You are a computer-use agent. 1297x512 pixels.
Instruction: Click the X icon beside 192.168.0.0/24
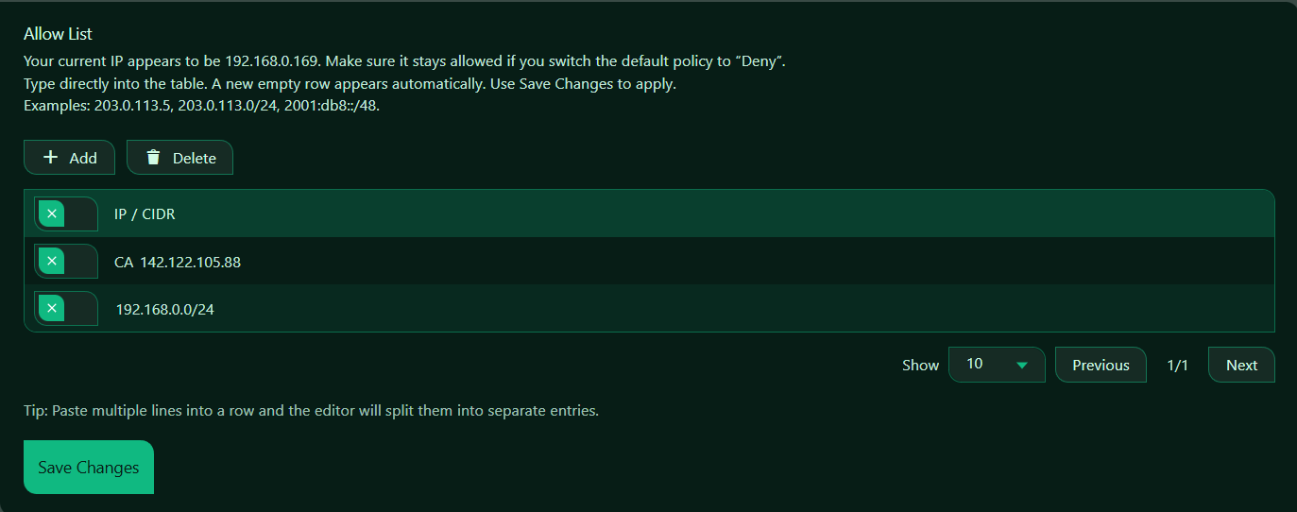[x=52, y=308]
